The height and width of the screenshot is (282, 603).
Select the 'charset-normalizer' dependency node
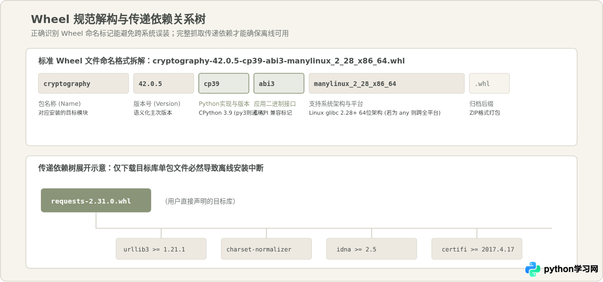pos(266,249)
